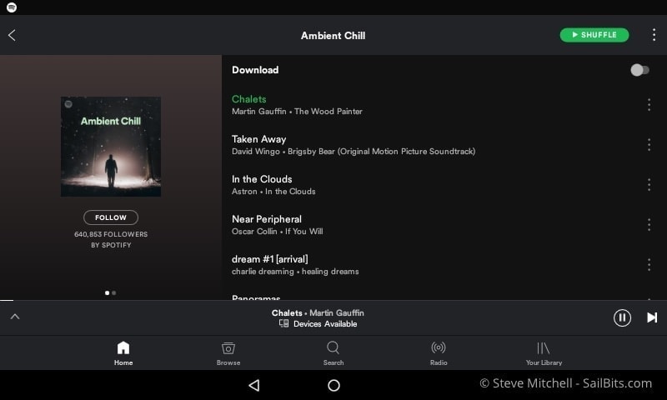Expand the now playing bar chevron
This screenshot has height=400, width=667.
[15, 317]
